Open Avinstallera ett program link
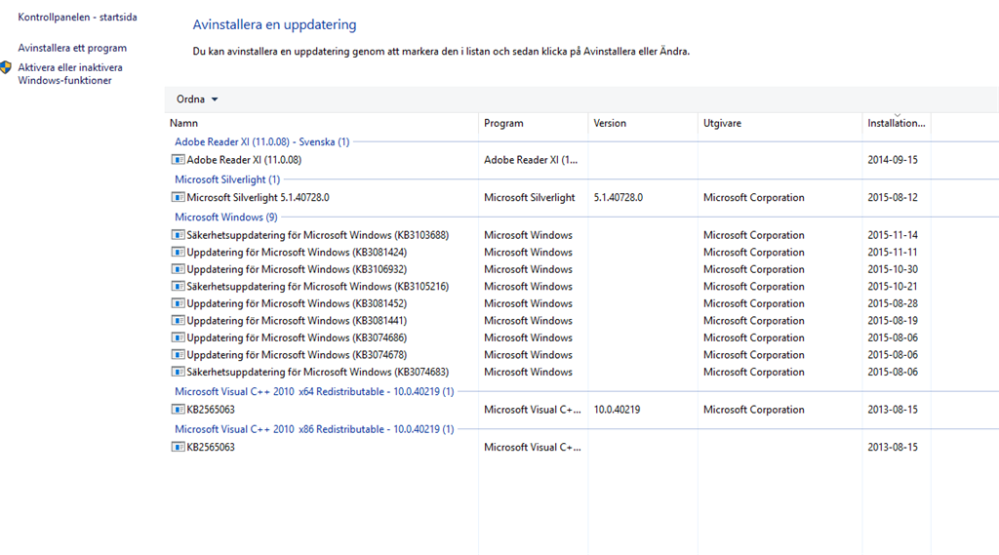This screenshot has width=999, height=555. (x=72, y=48)
